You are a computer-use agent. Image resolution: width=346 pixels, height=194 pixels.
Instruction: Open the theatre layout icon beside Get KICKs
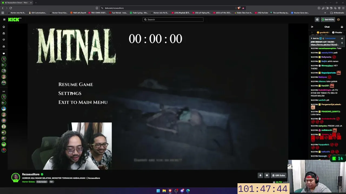(x=317, y=19)
